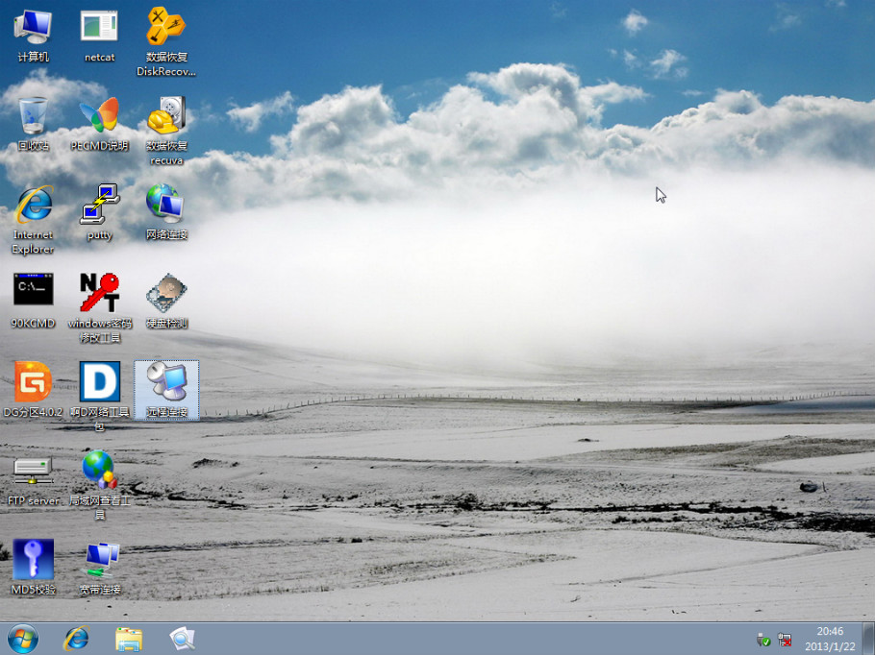Select the highlighted Remote Connection icon
Image resolution: width=875 pixels, height=655 pixels.
(166, 383)
